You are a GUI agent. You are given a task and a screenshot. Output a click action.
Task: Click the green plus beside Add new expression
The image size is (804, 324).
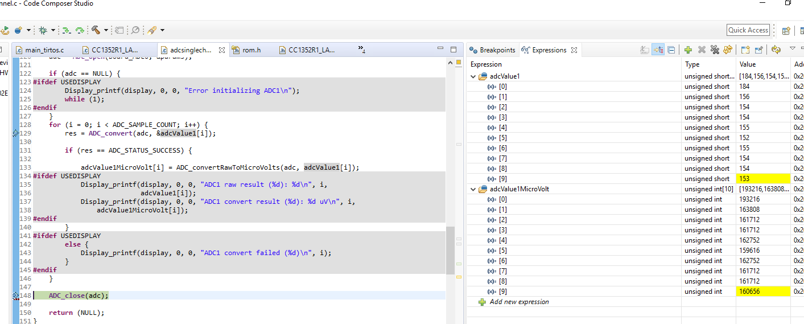pos(482,302)
